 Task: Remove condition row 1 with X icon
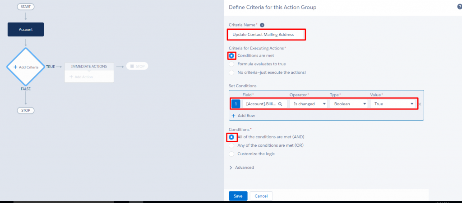(420, 104)
